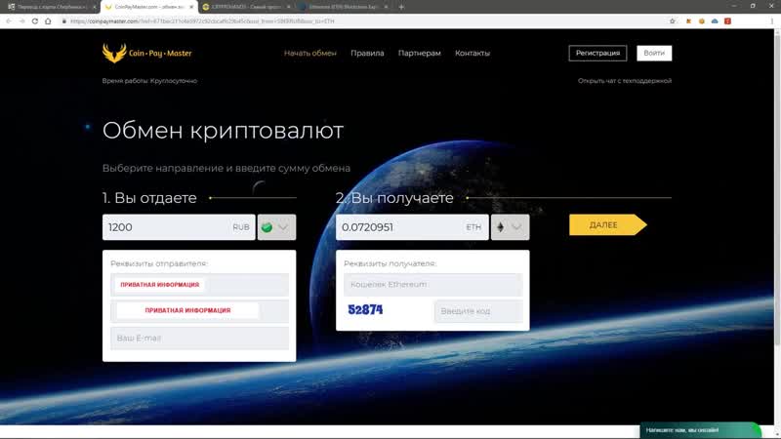
Task: Click the address bar URL
Action: point(202,21)
